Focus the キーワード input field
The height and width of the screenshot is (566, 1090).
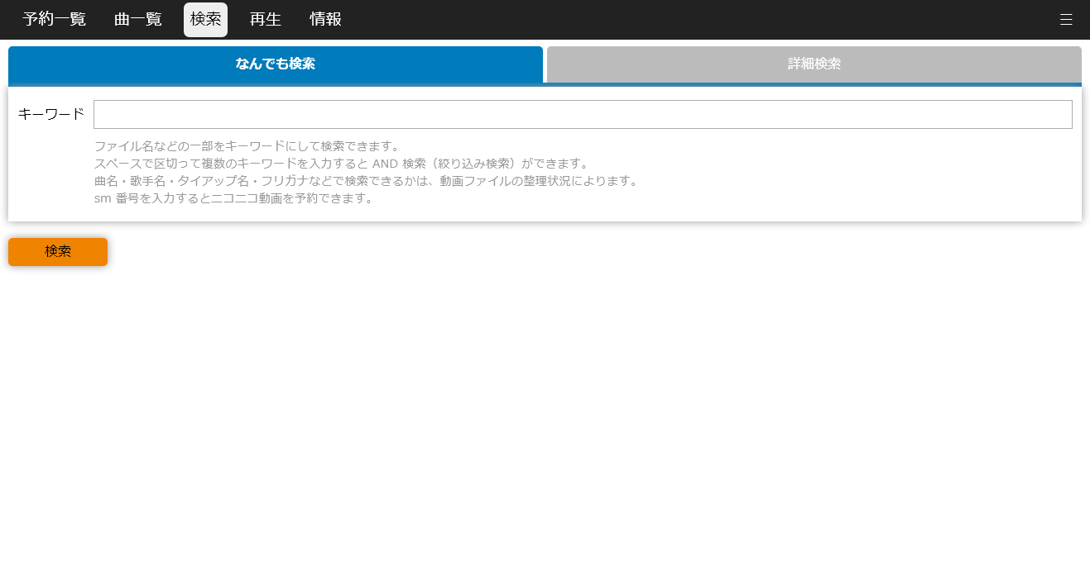[x=583, y=114]
